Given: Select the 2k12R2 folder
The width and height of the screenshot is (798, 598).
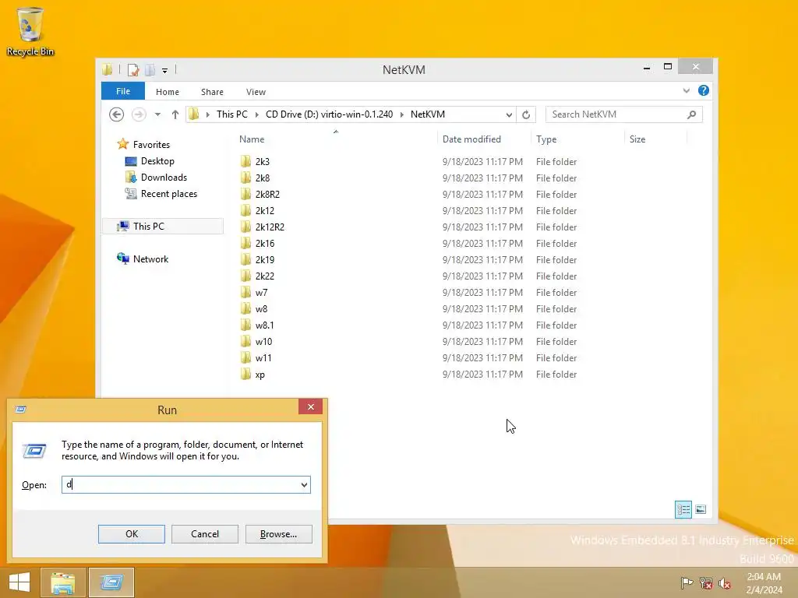Looking at the screenshot, I should 270,227.
